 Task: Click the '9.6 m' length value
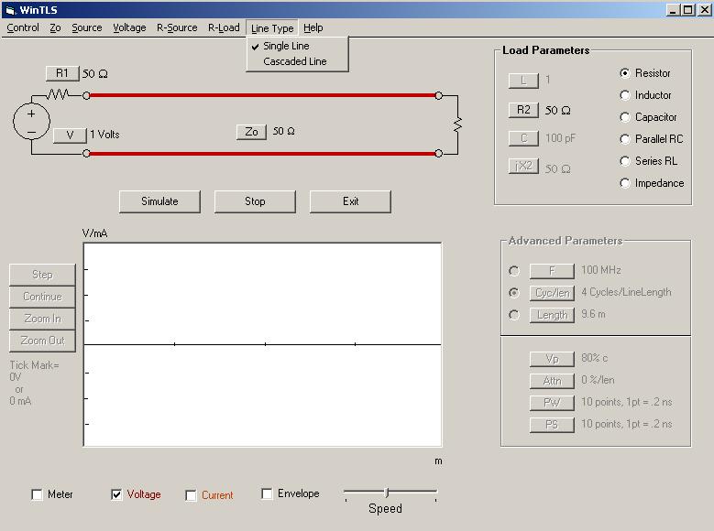tap(593, 314)
